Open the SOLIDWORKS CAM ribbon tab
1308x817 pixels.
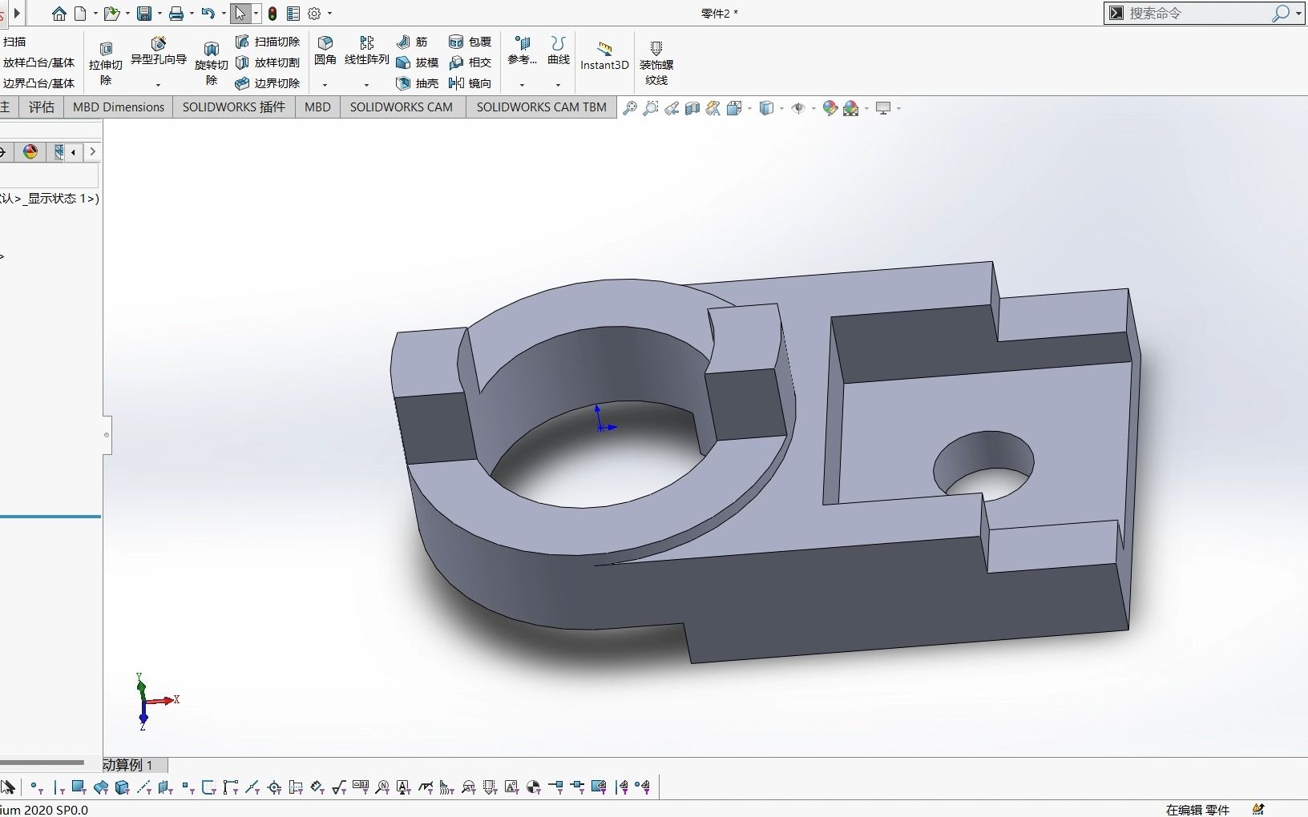tap(402, 107)
